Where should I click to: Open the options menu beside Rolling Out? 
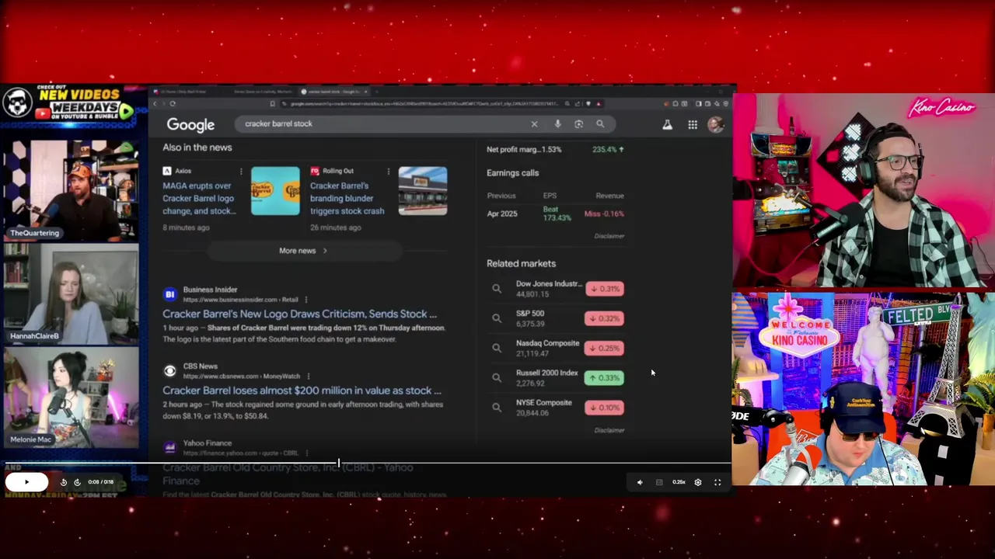388,171
